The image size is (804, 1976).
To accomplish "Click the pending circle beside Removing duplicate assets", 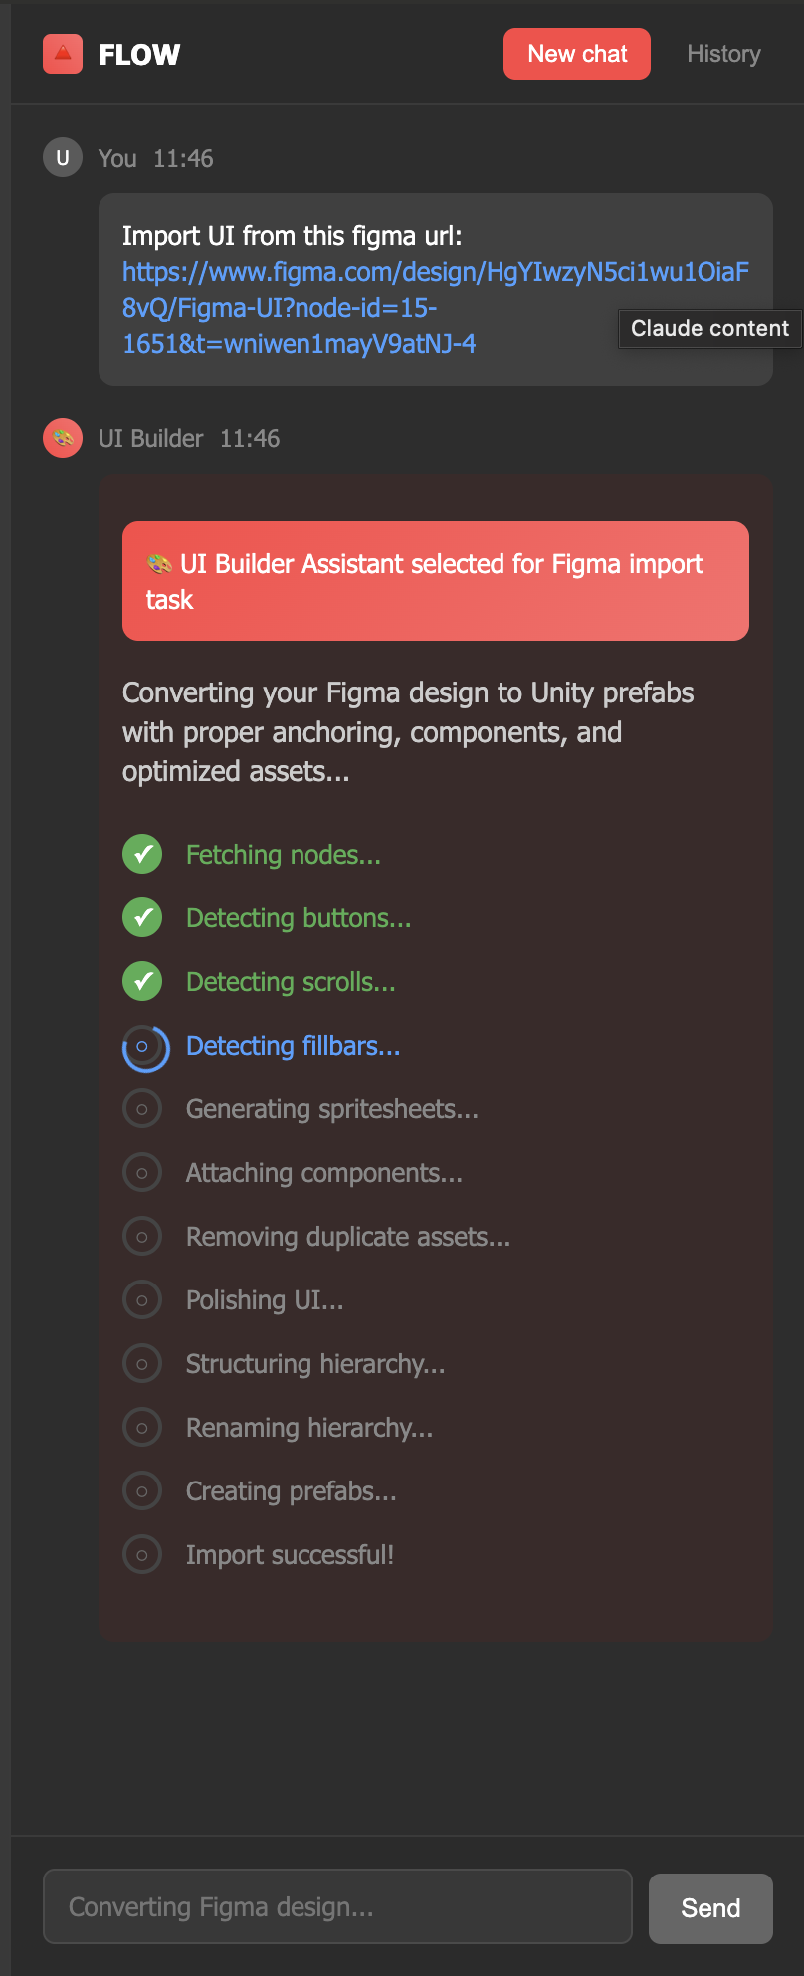I will (142, 1236).
